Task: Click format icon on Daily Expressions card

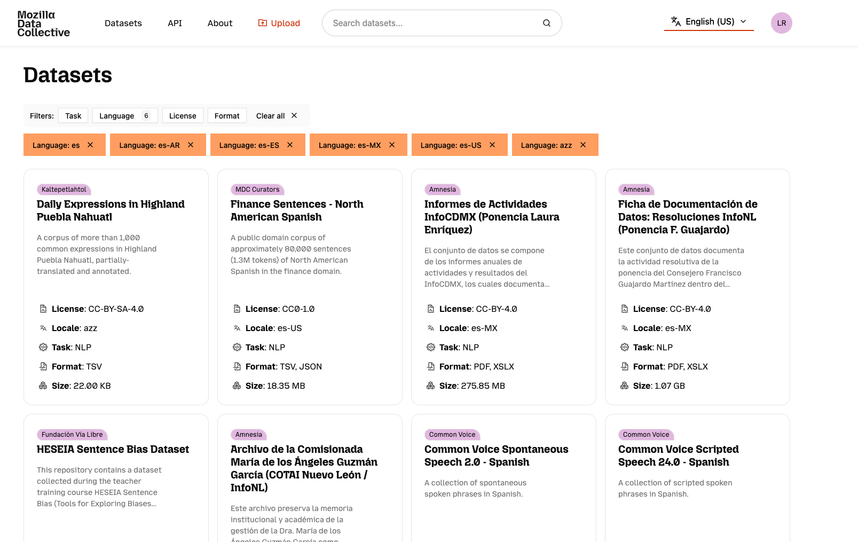Action: [x=43, y=366]
